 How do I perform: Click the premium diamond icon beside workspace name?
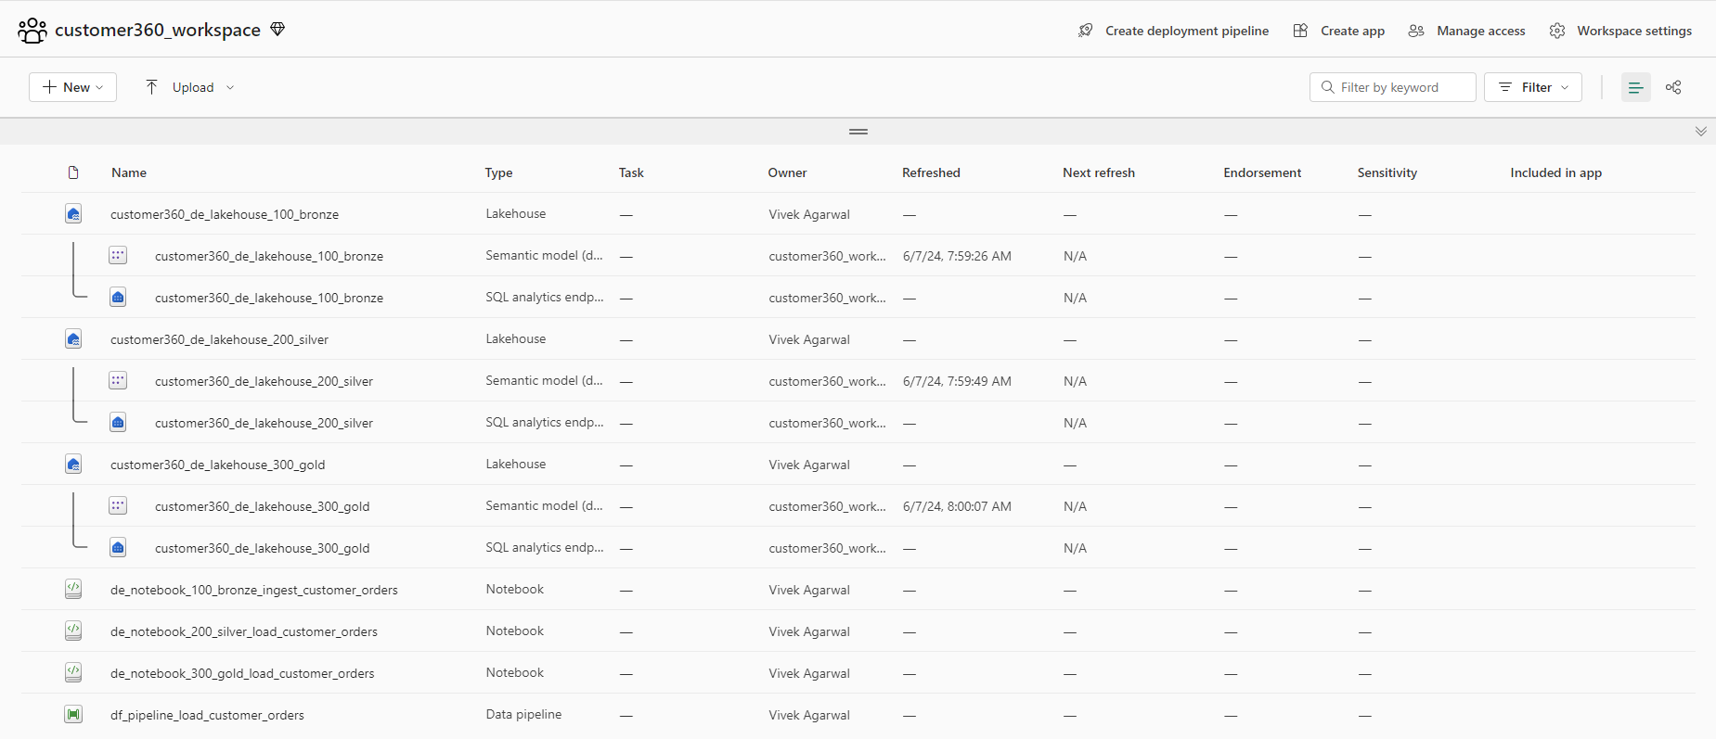[x=277, y=30]
